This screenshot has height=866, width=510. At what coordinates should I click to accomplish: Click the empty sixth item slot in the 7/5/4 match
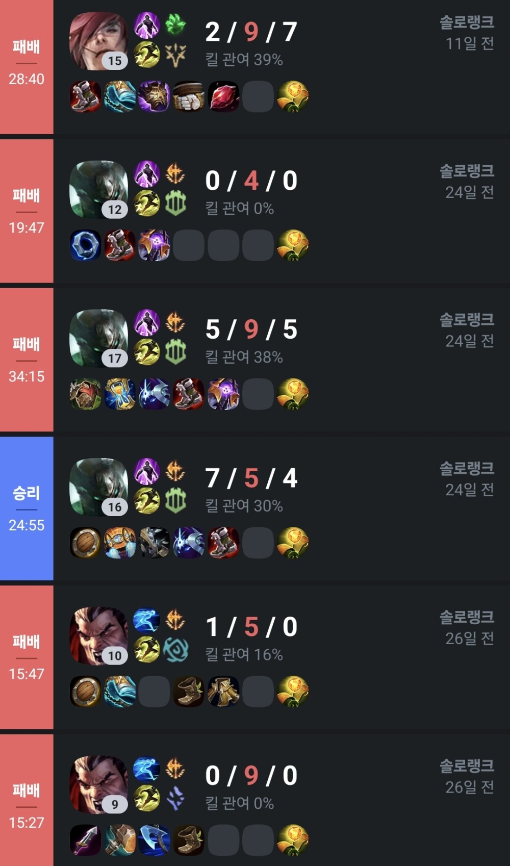click(x=258, y=543)
